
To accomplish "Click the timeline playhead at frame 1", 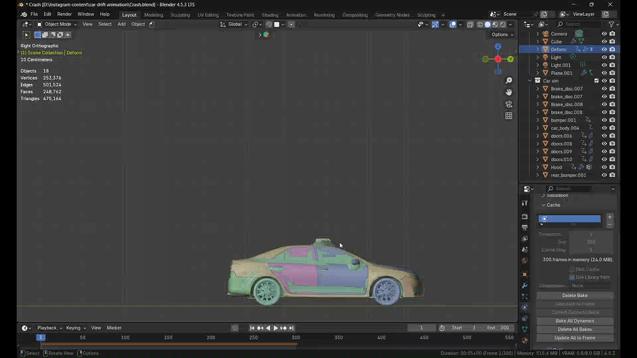I will tap(40, 337).
